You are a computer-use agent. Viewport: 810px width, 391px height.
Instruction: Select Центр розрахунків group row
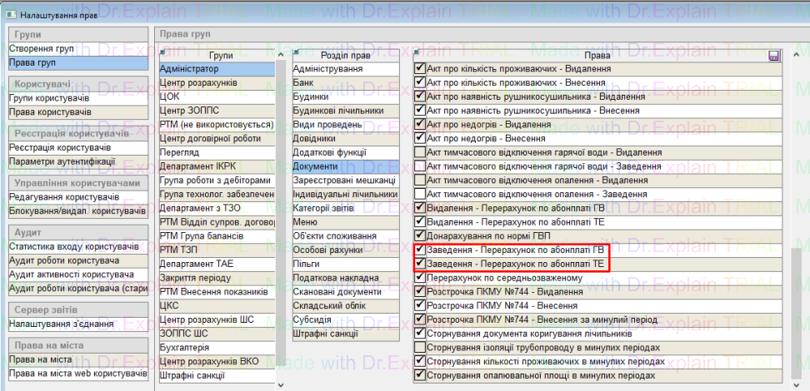coord(198,83)
